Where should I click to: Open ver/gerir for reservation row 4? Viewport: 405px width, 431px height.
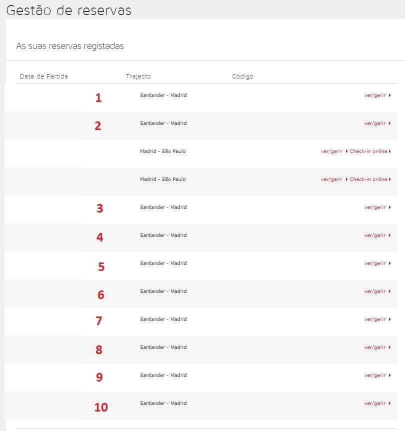[x=375, y=235]
